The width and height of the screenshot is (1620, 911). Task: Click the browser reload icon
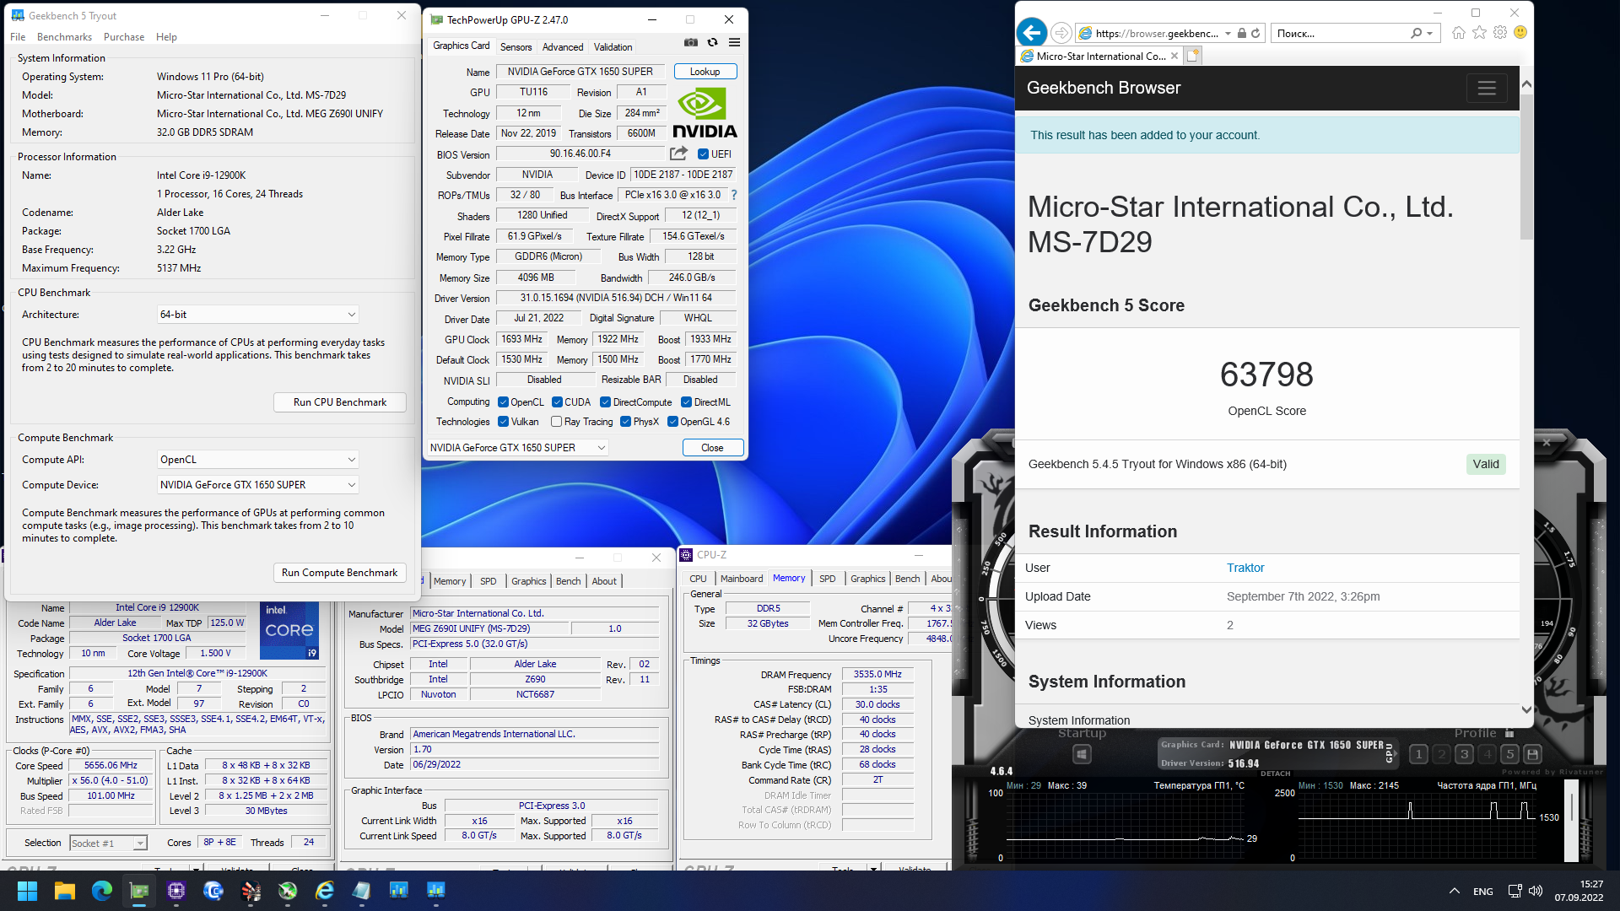[1255, 34]
